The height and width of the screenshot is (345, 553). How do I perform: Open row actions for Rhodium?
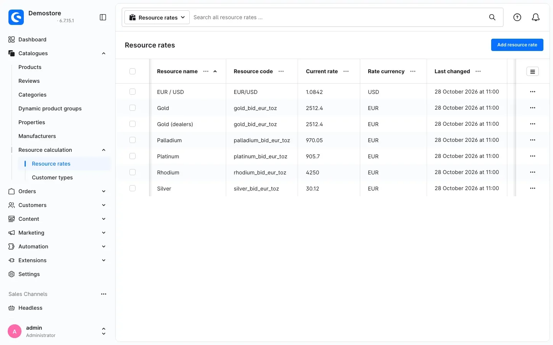[x=533, y=172]
